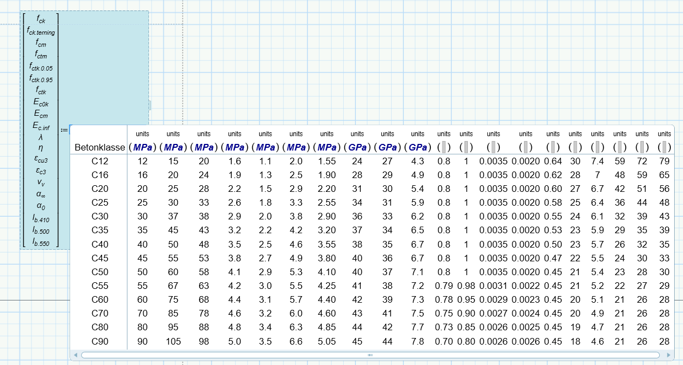Image resolution: width=683 pixels, height=365 pixels.
Task: Select the f_ck.terning variable in the vector
Action: pyautogui.click(x=41, y=32)
